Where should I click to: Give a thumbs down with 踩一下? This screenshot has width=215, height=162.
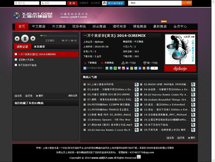[145, 63]
